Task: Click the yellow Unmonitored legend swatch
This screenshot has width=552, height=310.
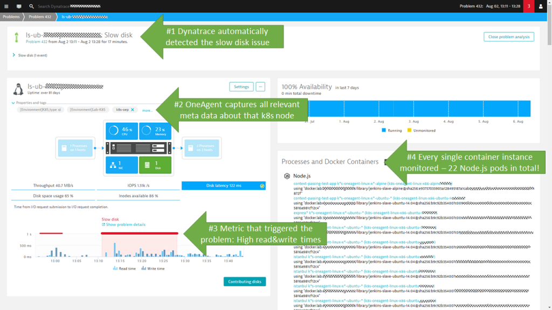Action: [x=409, y=130]
